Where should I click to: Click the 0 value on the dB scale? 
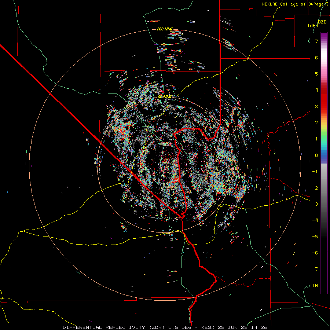[316, 155]
